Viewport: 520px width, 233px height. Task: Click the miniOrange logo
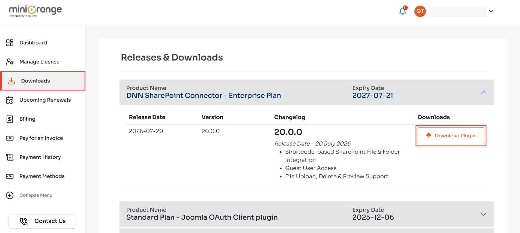35,11
